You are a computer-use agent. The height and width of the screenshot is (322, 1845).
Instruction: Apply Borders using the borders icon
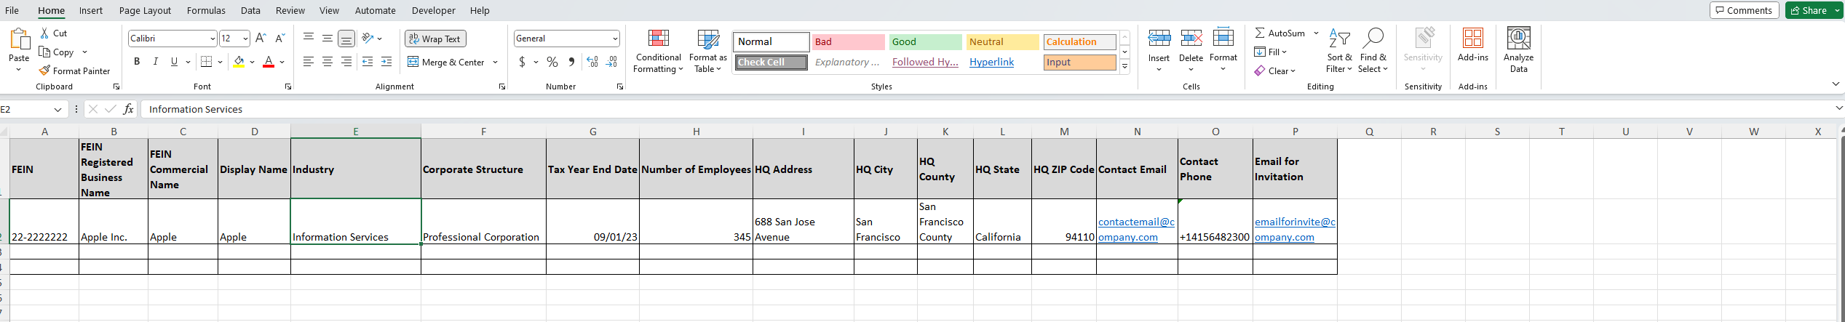[206, 62]
